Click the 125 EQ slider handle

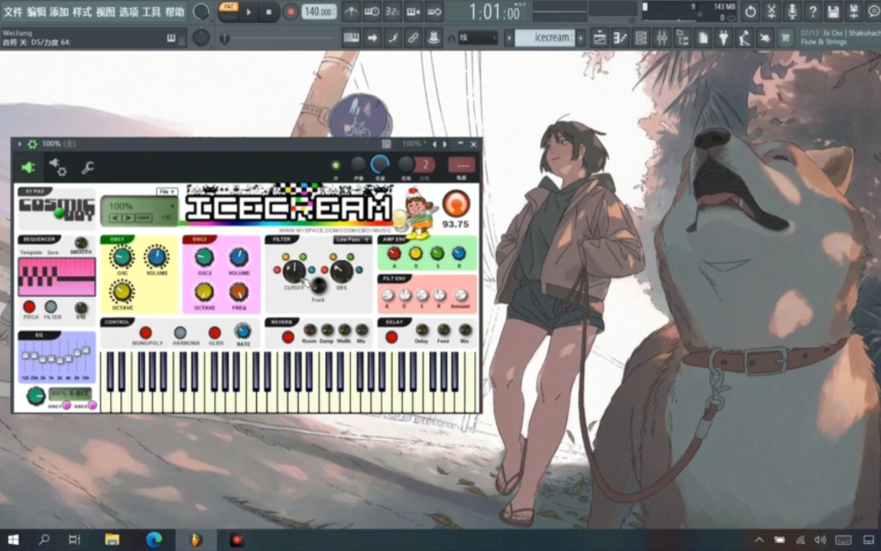pos(25,354)
